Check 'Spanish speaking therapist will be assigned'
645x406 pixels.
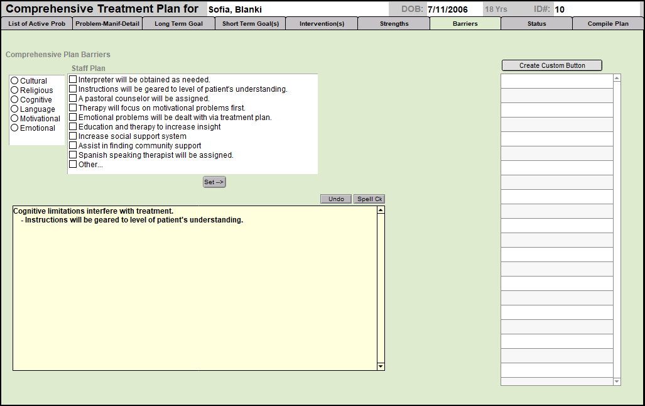tap(73, 155)
